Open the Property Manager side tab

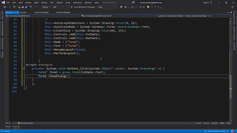[3, 28]
